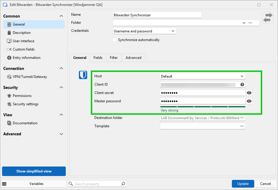Open the variables grid icon at bottom left
The width and height of the screenshot is (278, 190).
(4, 184)
